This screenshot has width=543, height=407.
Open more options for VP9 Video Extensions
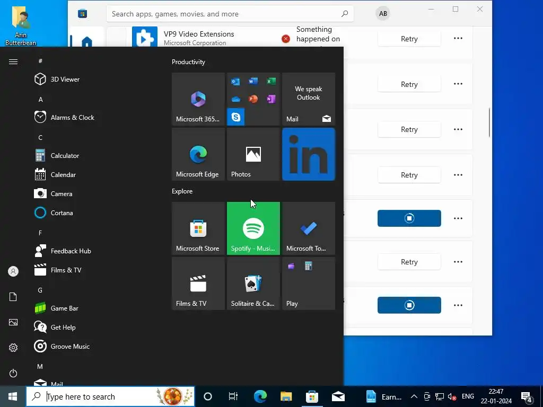click(458, 38)
